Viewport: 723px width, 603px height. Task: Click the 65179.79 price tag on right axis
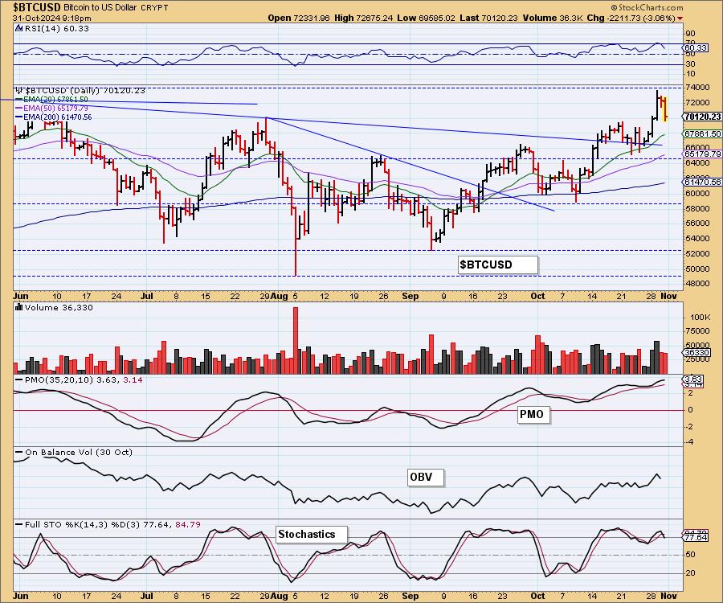[x=703, y=154]
